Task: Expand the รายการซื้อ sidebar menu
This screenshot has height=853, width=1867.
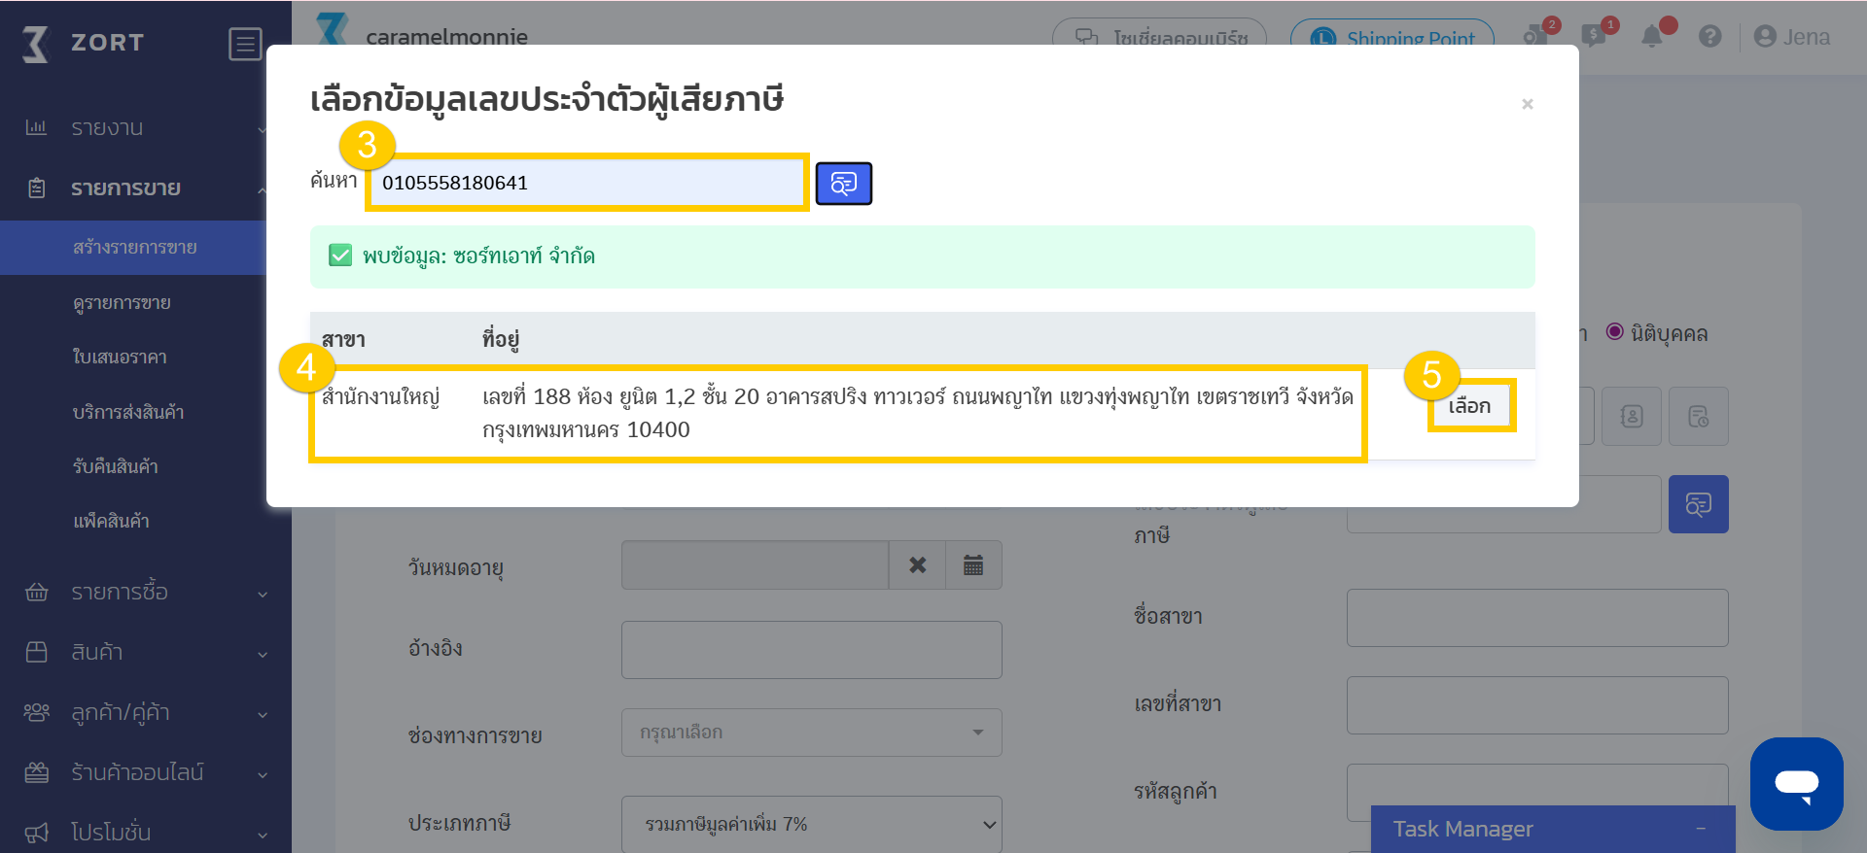Action: pos(146,593)
